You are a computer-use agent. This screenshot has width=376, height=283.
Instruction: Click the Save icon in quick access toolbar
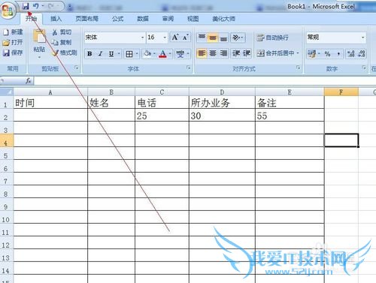[26, 6]
